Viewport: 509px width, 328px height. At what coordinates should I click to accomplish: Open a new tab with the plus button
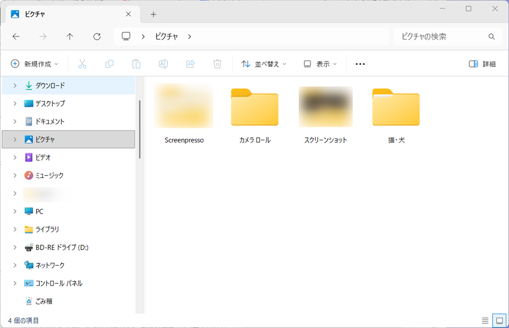(153, 14)
